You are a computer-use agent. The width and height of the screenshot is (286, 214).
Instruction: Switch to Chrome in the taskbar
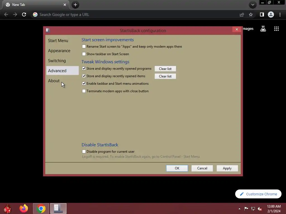(41, 208)
